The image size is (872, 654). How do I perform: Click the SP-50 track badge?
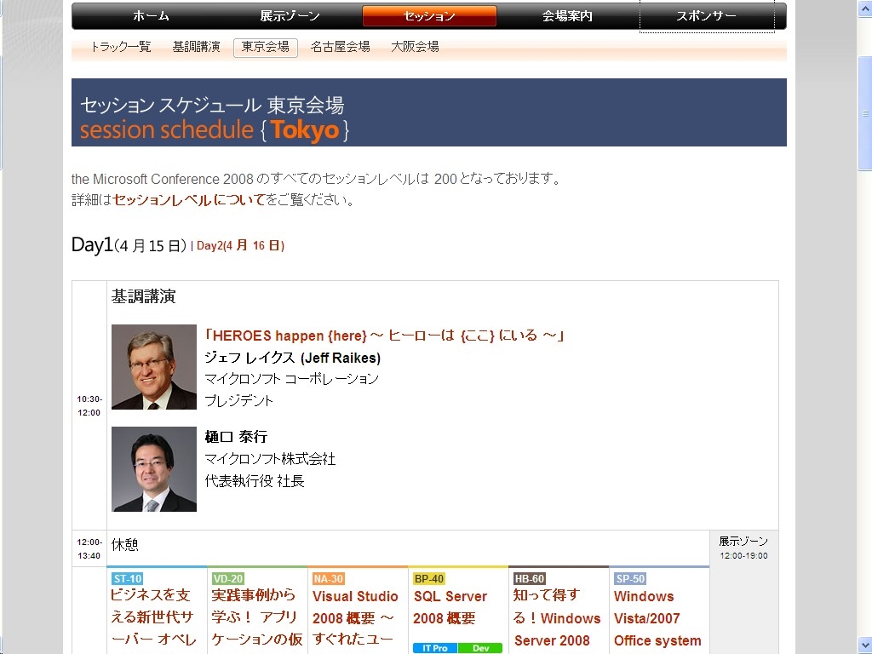(x=630, y=578)
